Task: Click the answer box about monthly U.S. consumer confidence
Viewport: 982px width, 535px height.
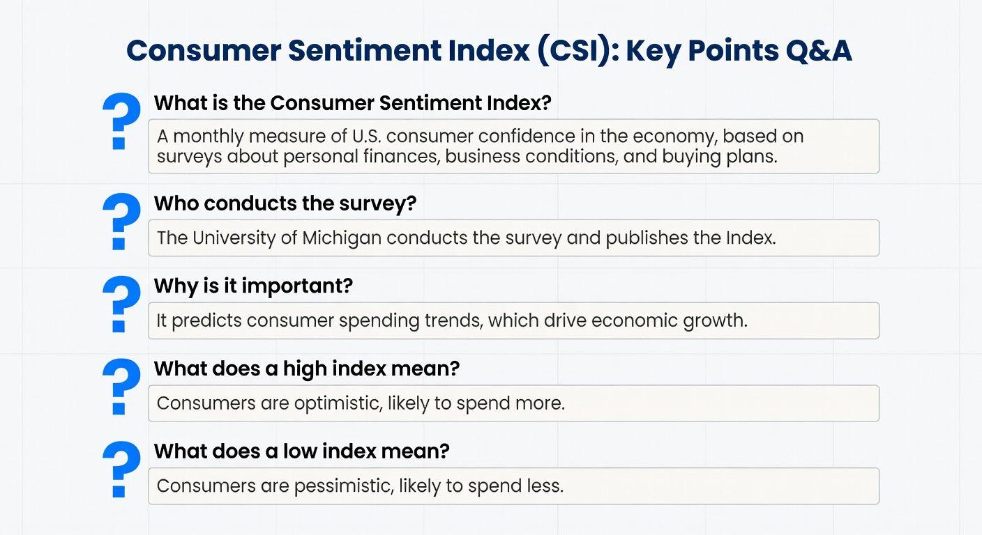Action: tap(513, 146)
